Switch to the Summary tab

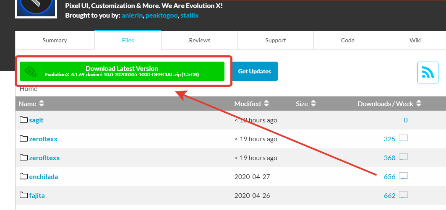(55, 40)
